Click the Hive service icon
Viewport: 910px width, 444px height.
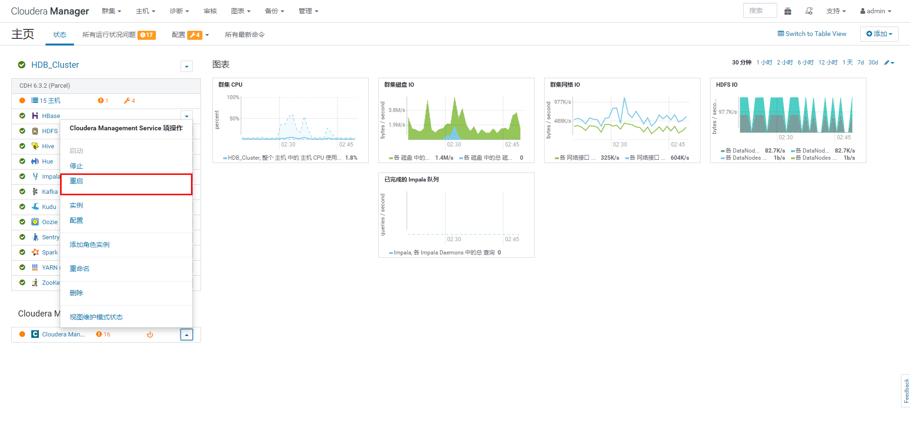35,146
